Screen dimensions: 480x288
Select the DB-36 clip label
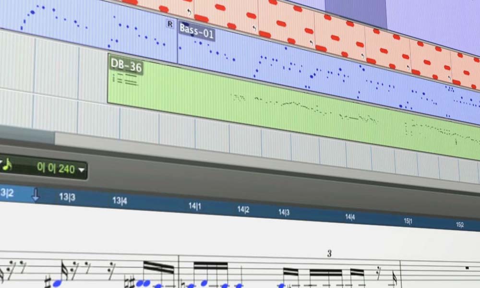pos(126,65)
